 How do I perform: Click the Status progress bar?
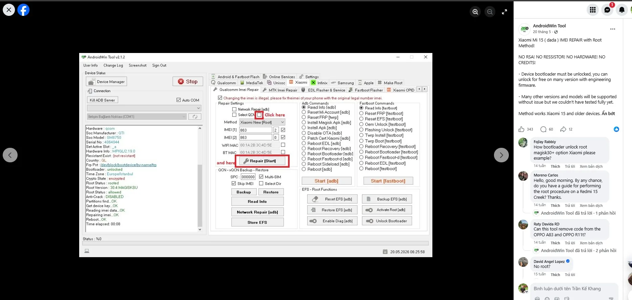pyautogui.click(x=256, y=243)
